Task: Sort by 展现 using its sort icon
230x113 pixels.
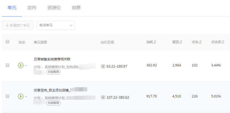Action: pos(181,42)
